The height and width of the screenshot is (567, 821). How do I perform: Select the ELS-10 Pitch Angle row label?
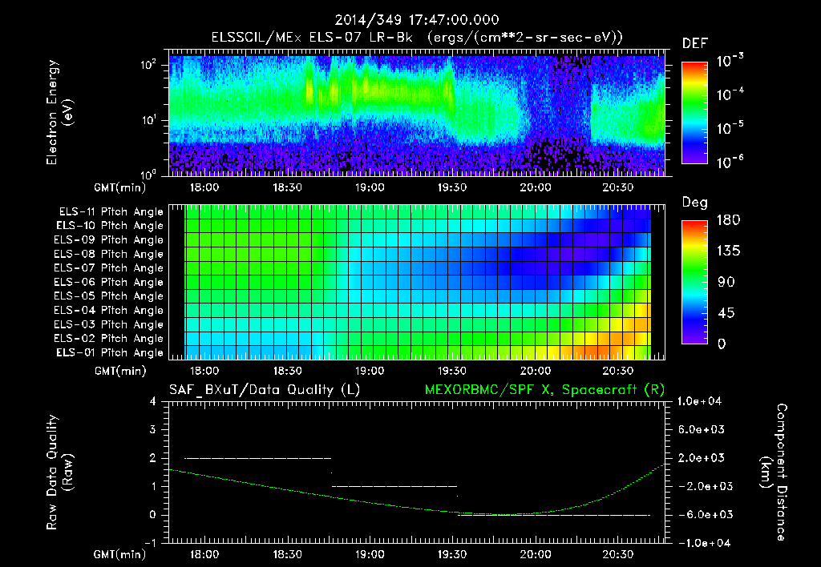[x=110, y=226]
